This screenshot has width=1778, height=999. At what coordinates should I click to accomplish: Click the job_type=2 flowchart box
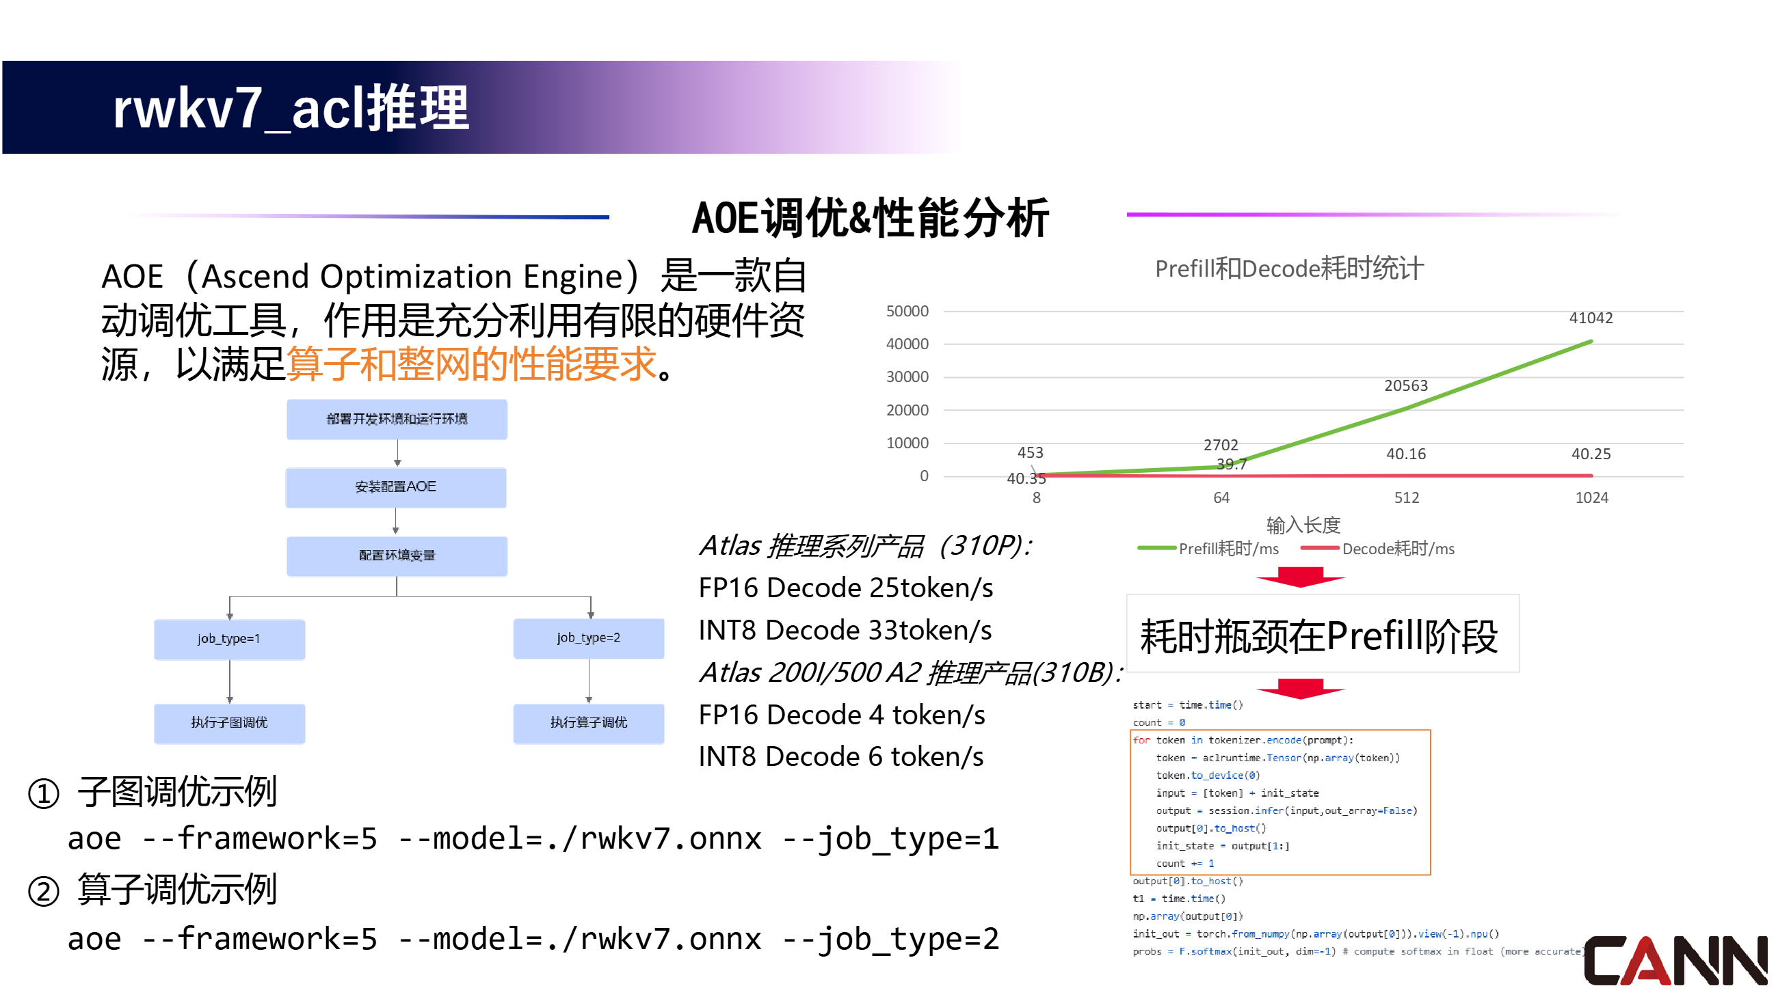click(589, 638)
